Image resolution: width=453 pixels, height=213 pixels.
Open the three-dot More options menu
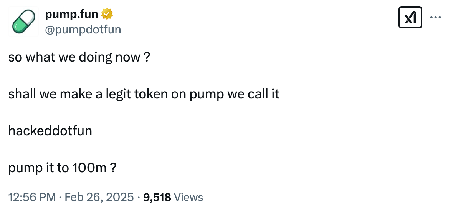(x=435, y=17)
